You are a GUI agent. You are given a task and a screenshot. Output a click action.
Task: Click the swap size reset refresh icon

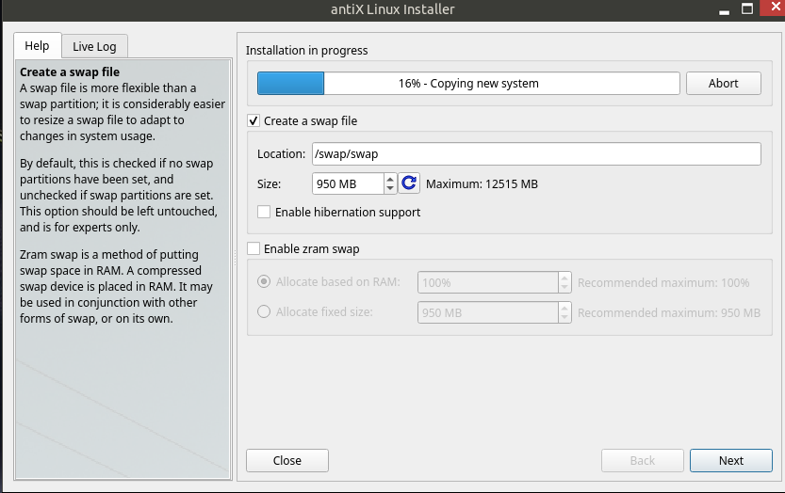(409, 184)
